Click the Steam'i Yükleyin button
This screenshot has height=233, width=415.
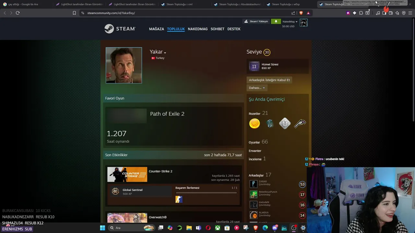click(256, 21)
